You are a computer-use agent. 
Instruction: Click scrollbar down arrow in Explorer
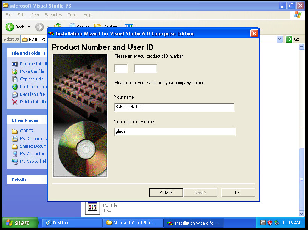302,213
